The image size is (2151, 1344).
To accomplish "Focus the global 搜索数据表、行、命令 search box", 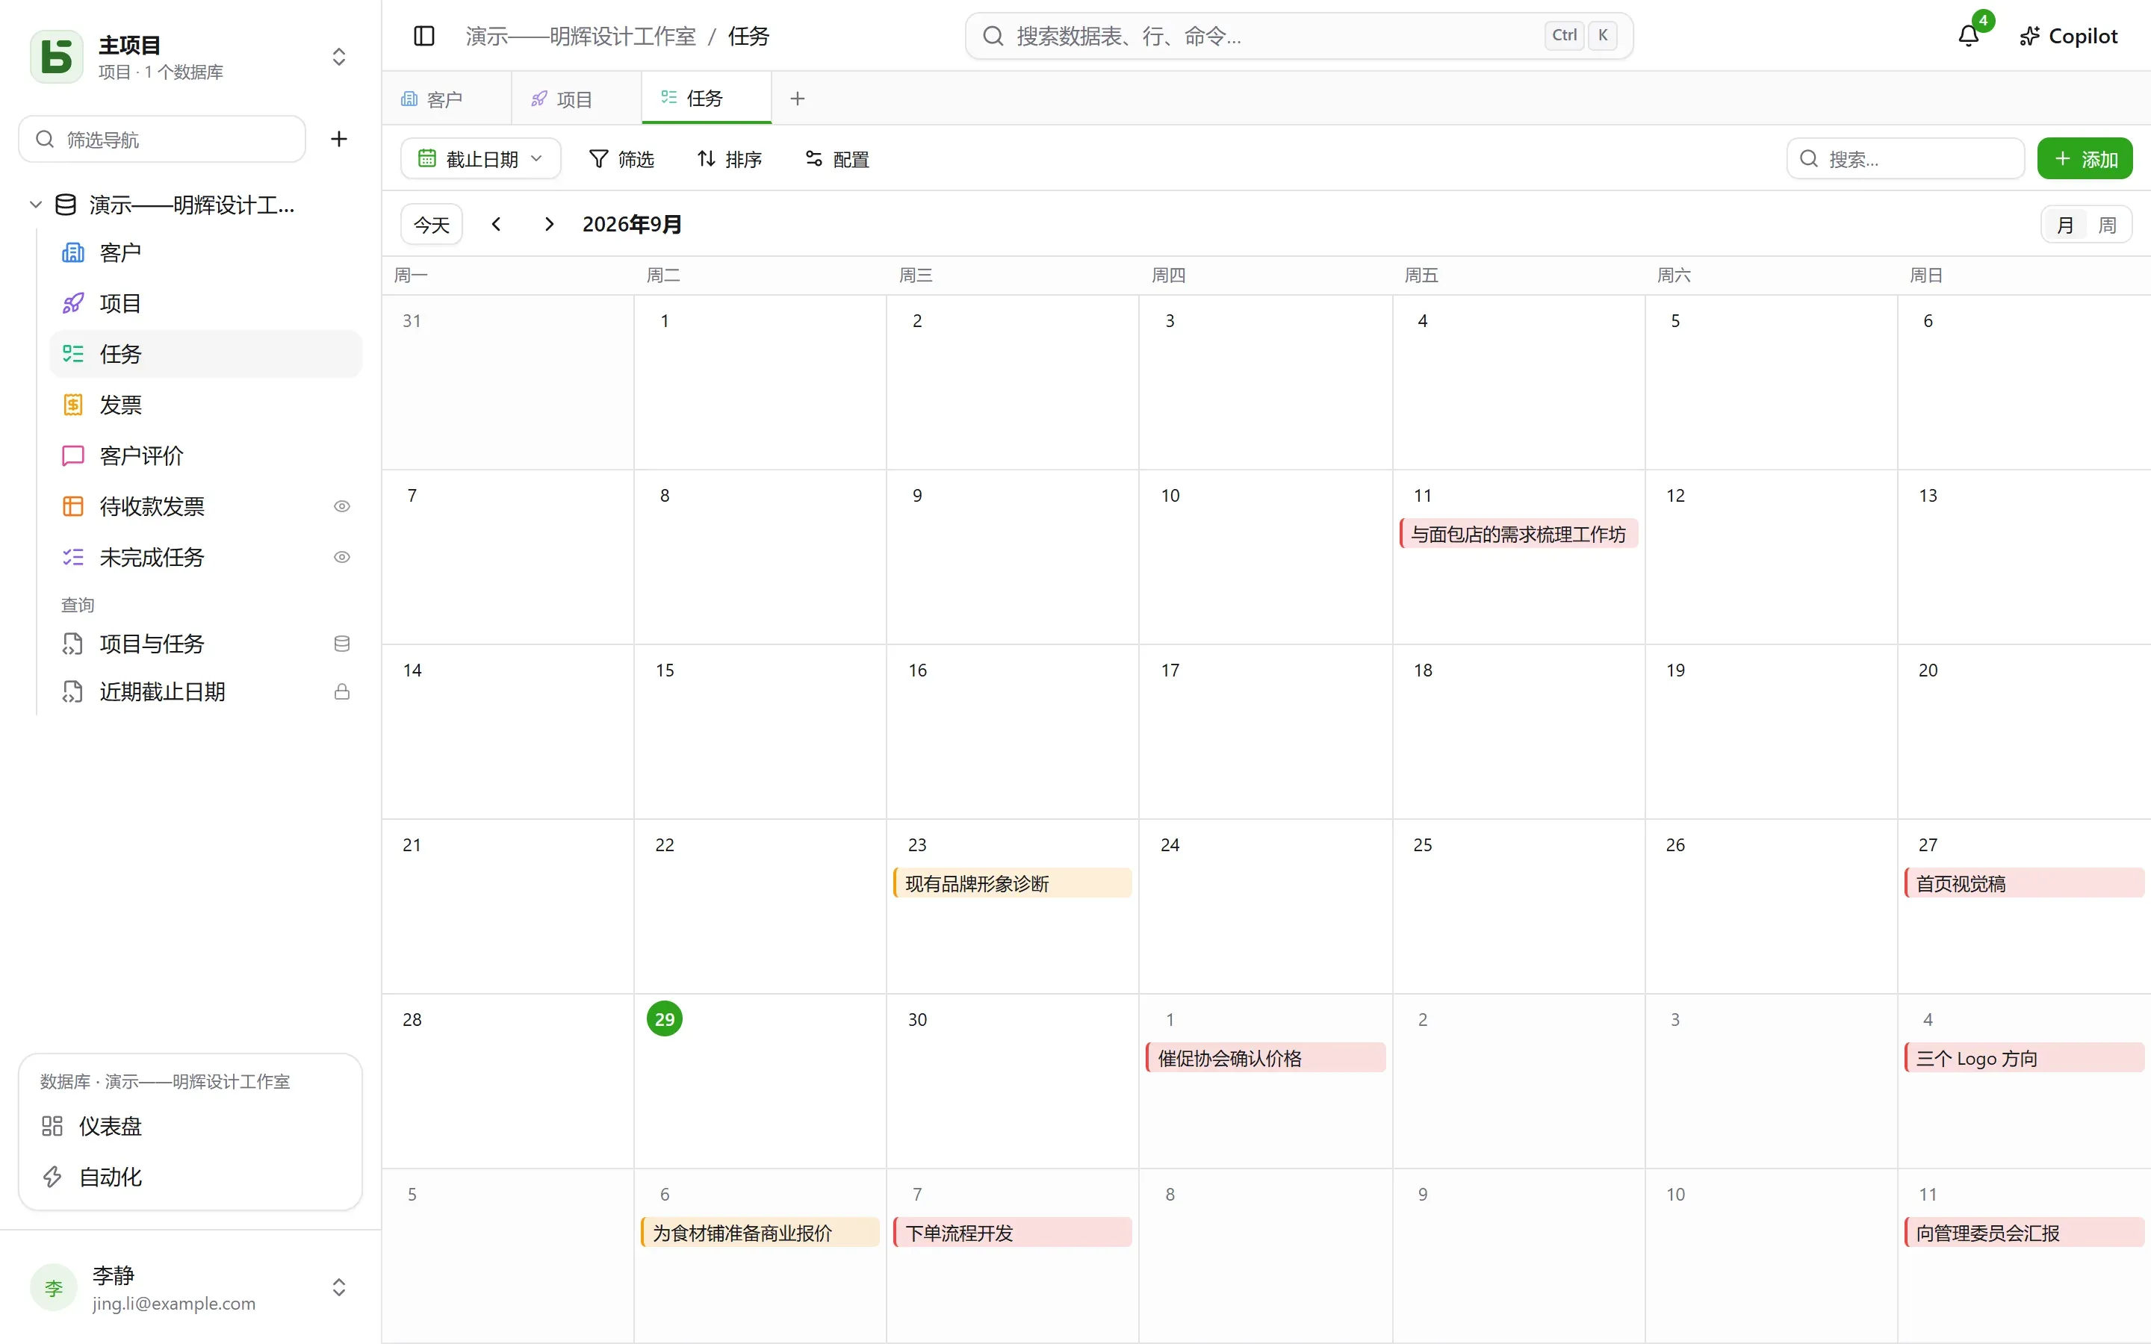I will click(1299, 36).
